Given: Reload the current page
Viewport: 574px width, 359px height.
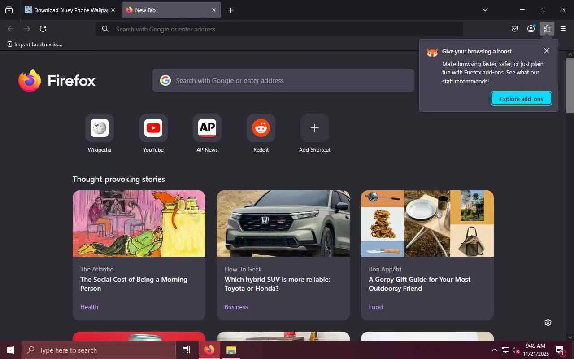Looking at the screenshot, I should [x=43, y=29].
